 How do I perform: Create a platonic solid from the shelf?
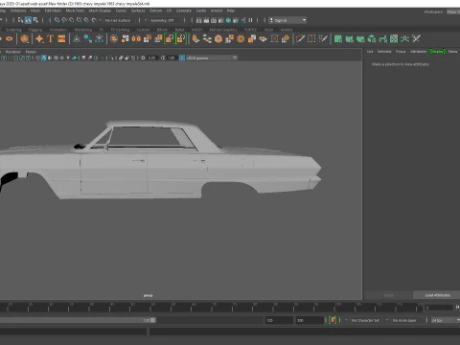click(24, 39)
